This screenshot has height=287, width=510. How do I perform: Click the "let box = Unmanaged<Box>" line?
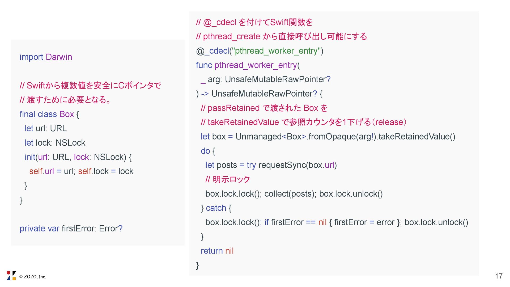coord(328,137)
